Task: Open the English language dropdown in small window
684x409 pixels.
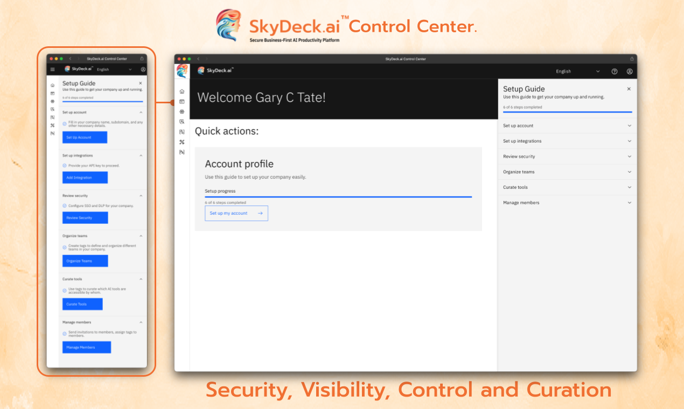Action: 114,69
